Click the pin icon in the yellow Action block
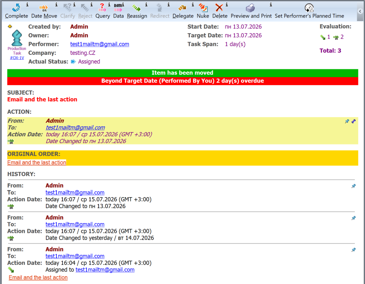 pos(347,121)
